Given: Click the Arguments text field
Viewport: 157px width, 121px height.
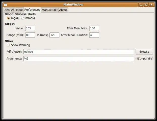Looking at the screenshot, I should pyautogui.click(x=78, y=58).
